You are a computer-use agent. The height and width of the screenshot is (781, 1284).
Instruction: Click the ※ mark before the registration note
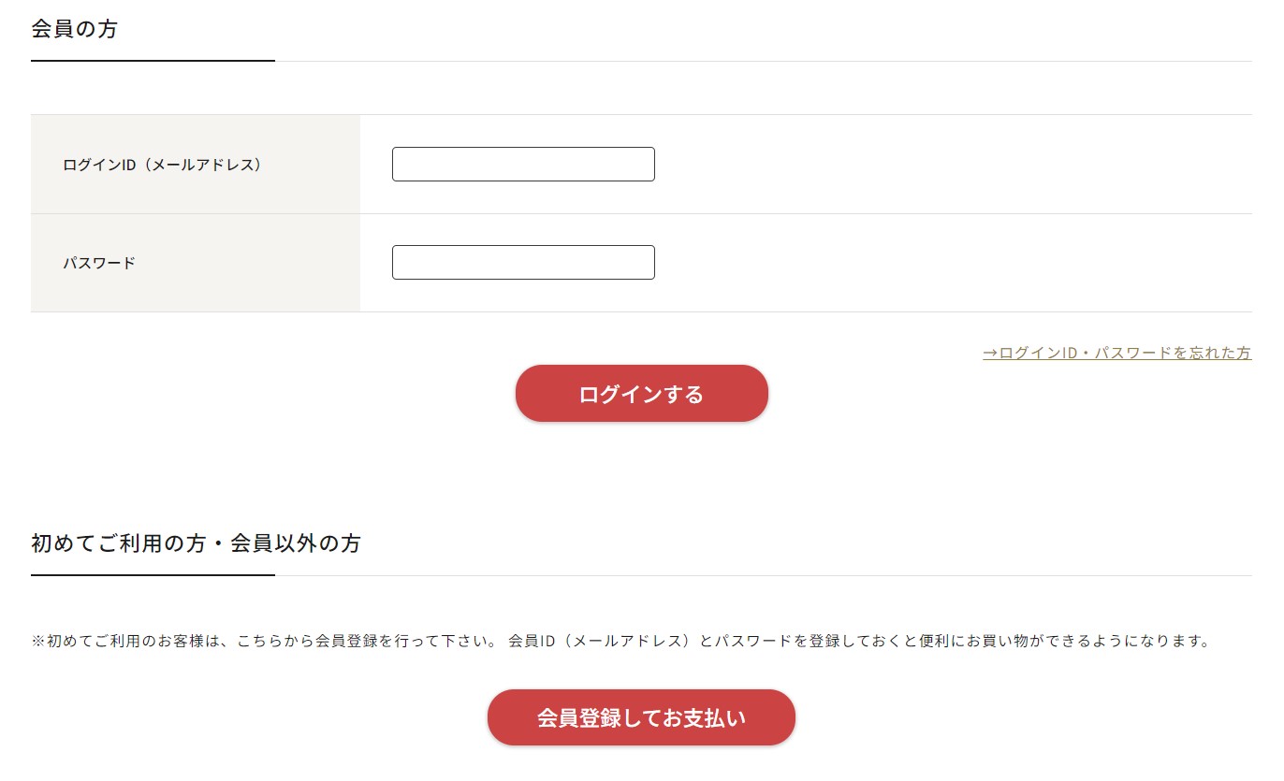click(x=38, y=642)
